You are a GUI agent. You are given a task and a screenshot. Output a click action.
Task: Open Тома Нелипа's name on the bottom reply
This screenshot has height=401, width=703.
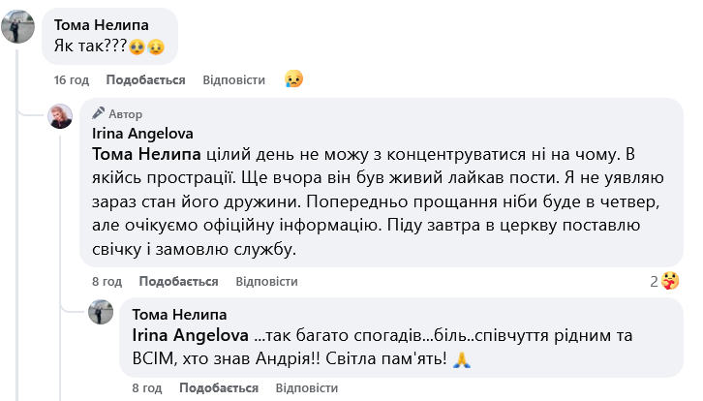[x=178, y=314]
